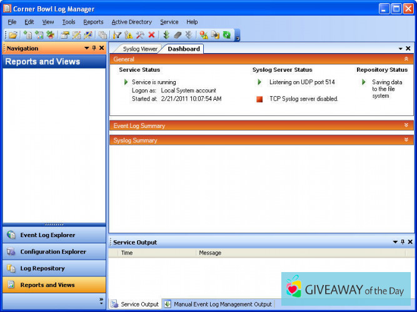Switch to the Syslog Viewer tab
Image resolution: width=417 pixels, height=312 pixels.
[139, 49]
